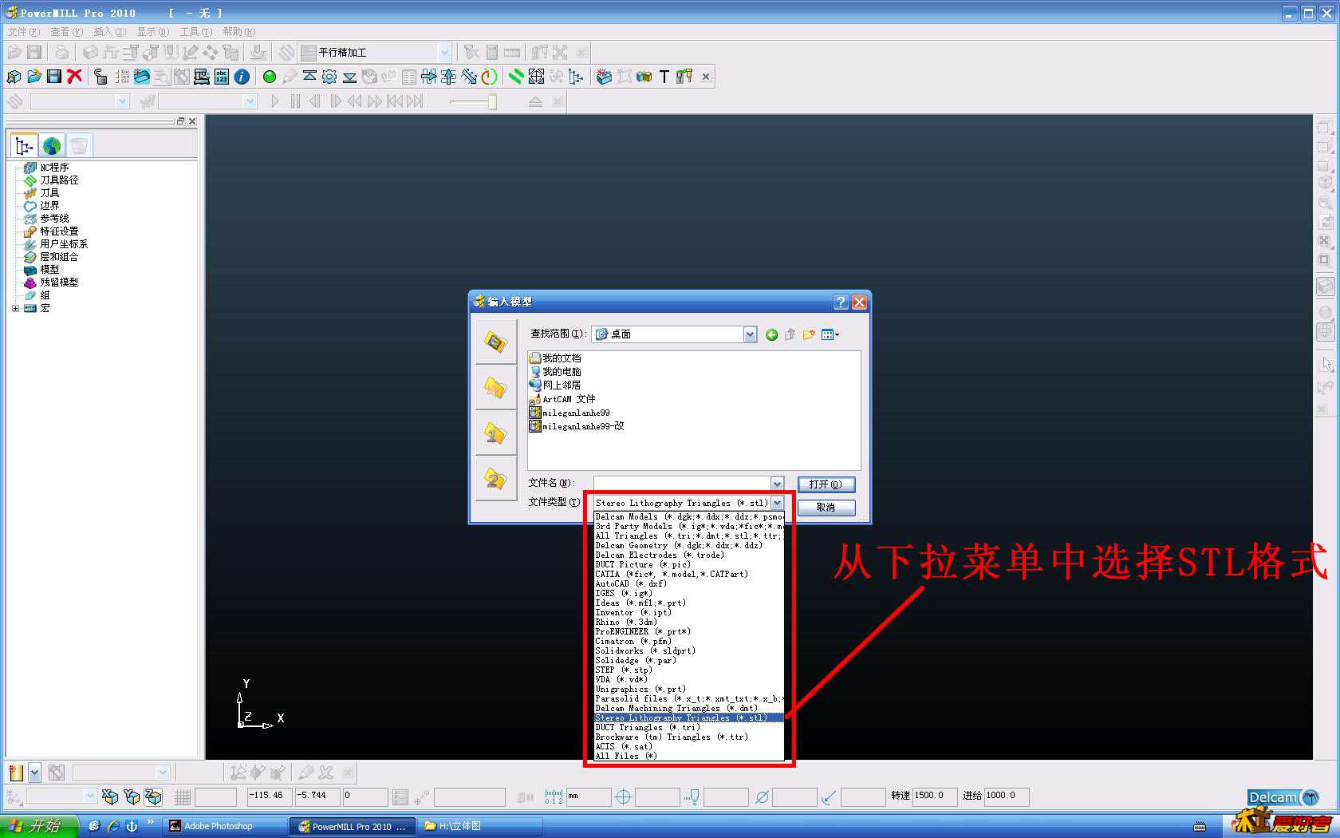This screenshot has width=1340, height=838.
Task: Open the 查找范围 location dropdown
Action: 750,334
